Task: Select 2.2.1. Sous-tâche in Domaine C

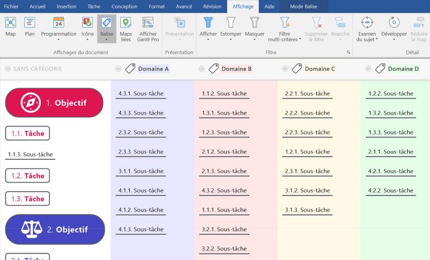Action: click(307, 94)
